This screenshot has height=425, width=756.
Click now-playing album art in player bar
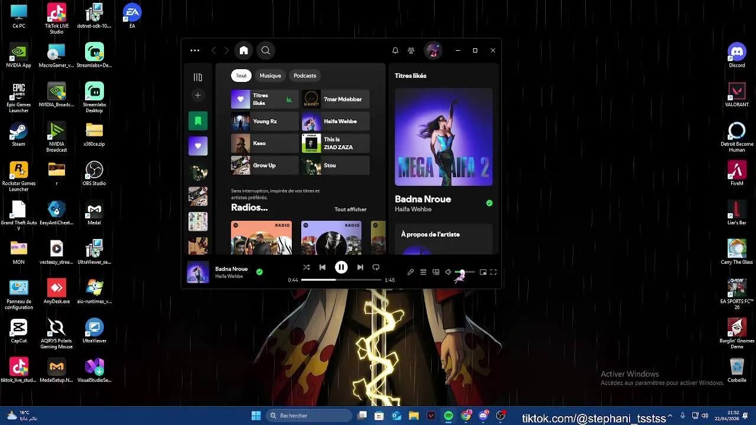(198, 272)
